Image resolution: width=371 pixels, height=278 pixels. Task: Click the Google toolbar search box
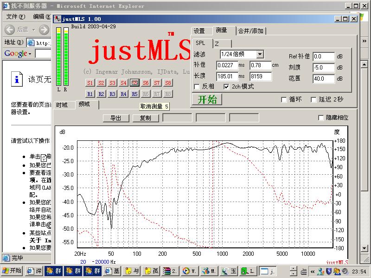coord(43,54)
